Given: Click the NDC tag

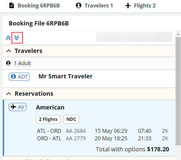Looking at the screenshot, I should click(71, 119).
